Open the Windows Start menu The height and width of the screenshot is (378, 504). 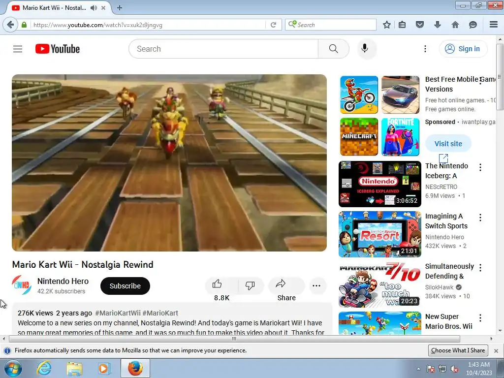point(13,368)
